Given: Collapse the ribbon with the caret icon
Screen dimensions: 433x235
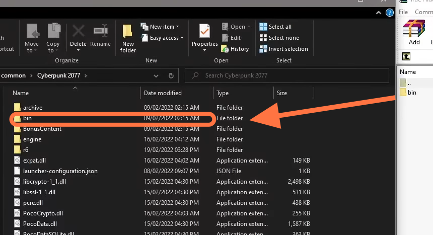Looking at the screenshot, I should coord(379,13).
